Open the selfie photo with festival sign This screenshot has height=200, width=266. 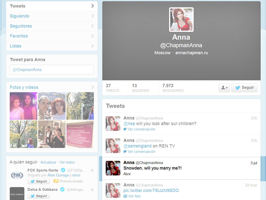pyautogui.click(x=52, y=106)
